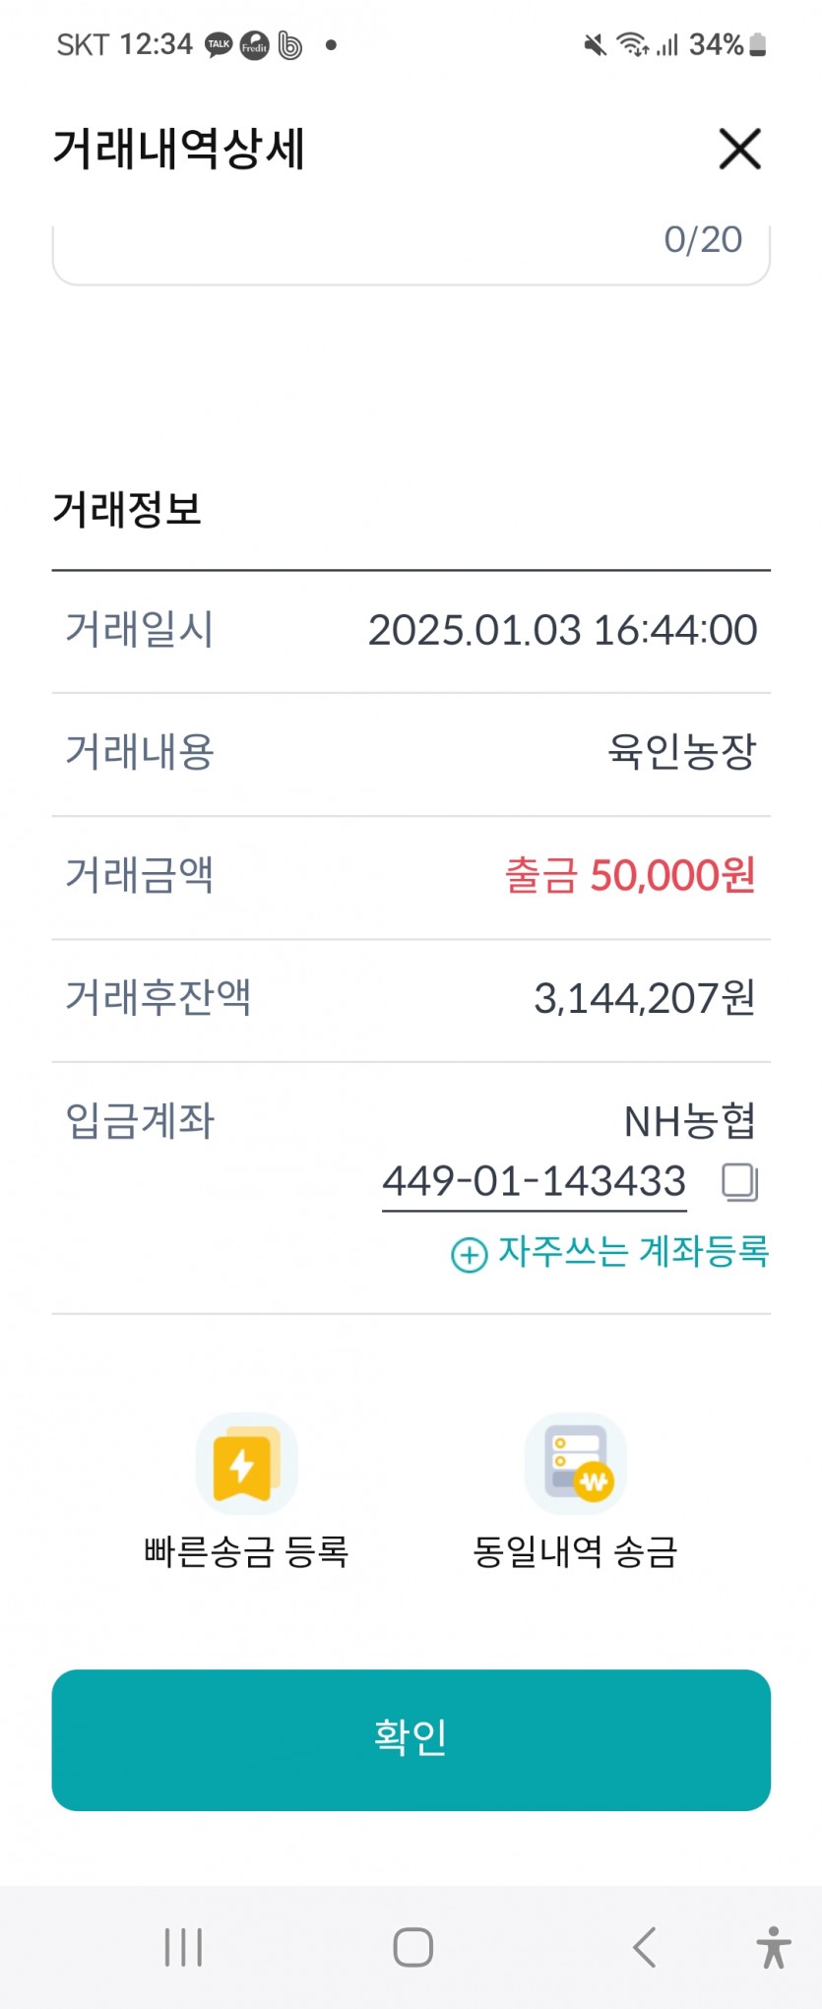
Task: Close the 거래내역상세 screen with X
Action: pos(739,149)
